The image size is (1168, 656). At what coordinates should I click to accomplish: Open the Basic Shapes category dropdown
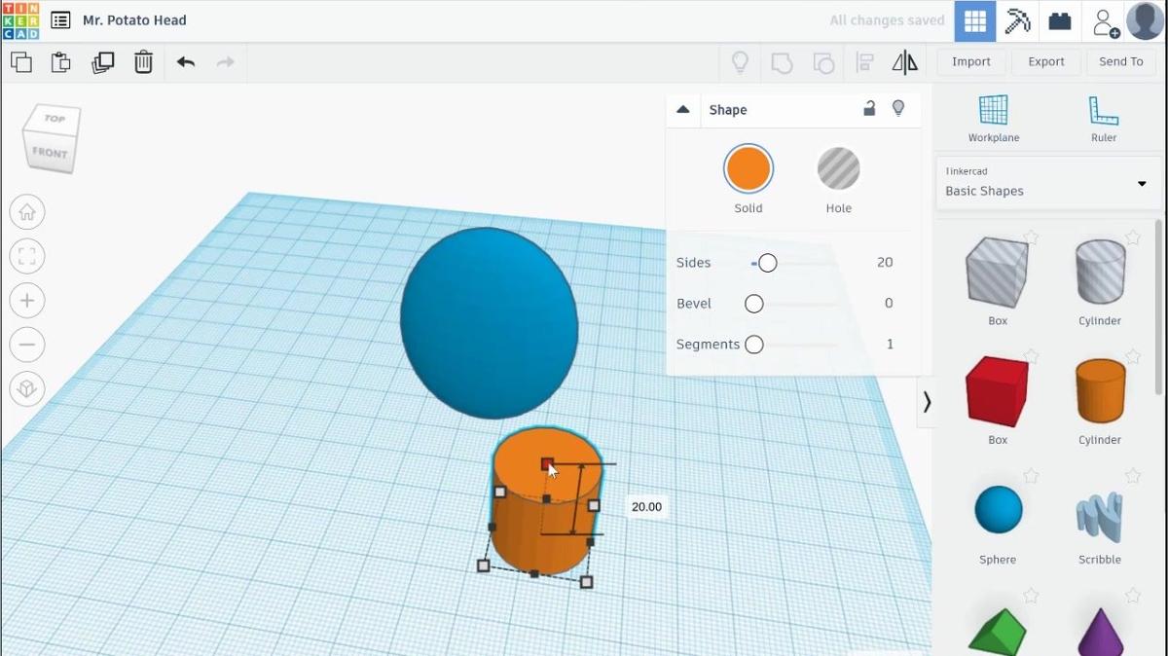point(1048,183)
